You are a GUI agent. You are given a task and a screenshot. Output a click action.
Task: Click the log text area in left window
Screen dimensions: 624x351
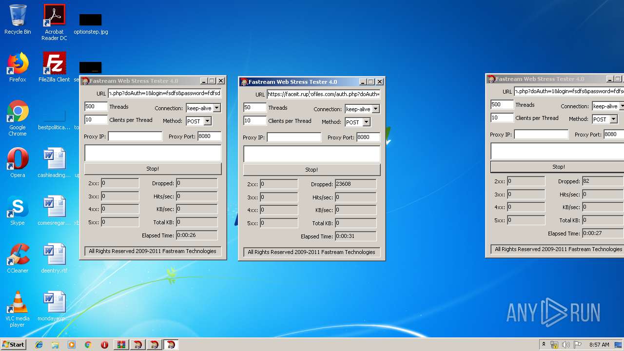153,153
